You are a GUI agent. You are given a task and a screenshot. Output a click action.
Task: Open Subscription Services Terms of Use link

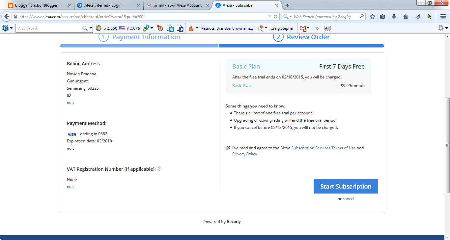point(323,148)
